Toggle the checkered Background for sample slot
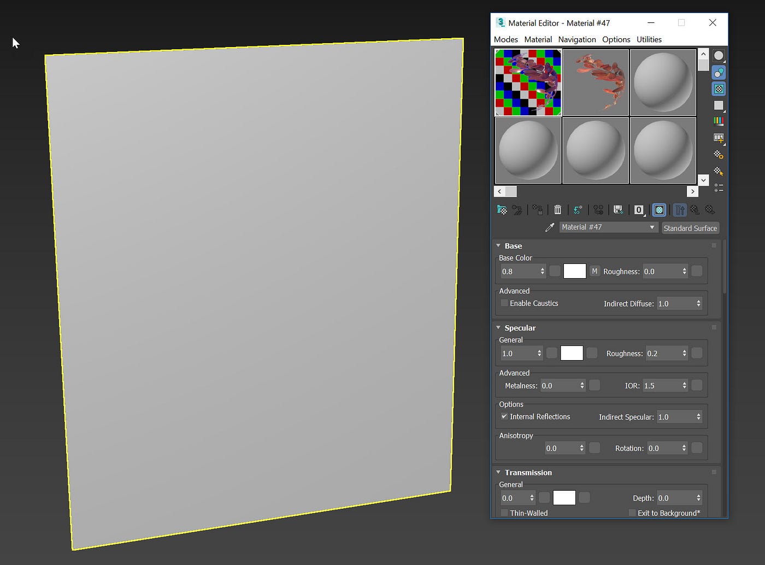This screenshot has height=565, width=765. 719,89
